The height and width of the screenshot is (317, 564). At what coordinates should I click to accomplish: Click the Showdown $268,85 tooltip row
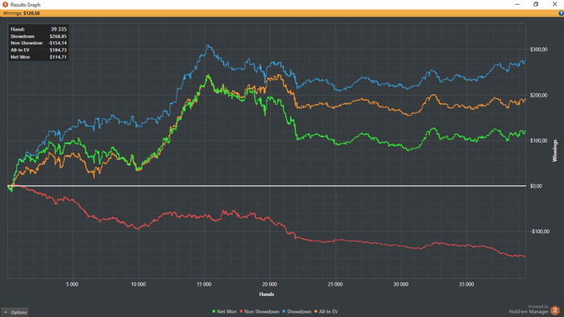39,36
